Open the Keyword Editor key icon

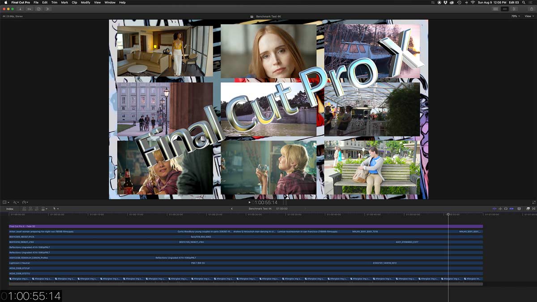[x=30, y=9]
